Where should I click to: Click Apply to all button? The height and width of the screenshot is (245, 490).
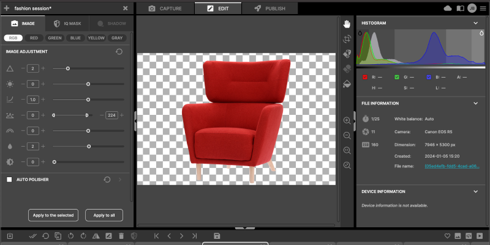pos(104,215)
